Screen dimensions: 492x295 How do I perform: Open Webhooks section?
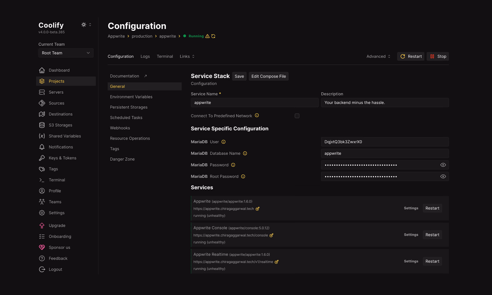tap(145, 128)
